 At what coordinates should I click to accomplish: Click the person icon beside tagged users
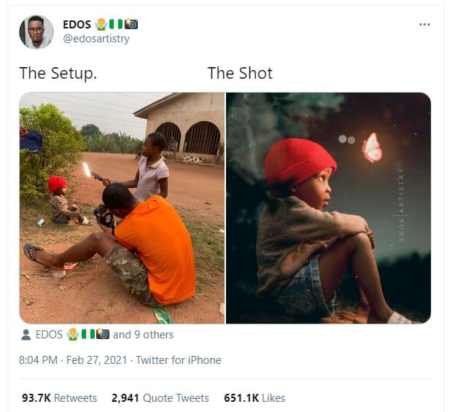[26, 335]
